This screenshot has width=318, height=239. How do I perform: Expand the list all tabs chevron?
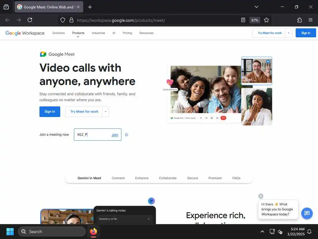(x=256, y=7)
